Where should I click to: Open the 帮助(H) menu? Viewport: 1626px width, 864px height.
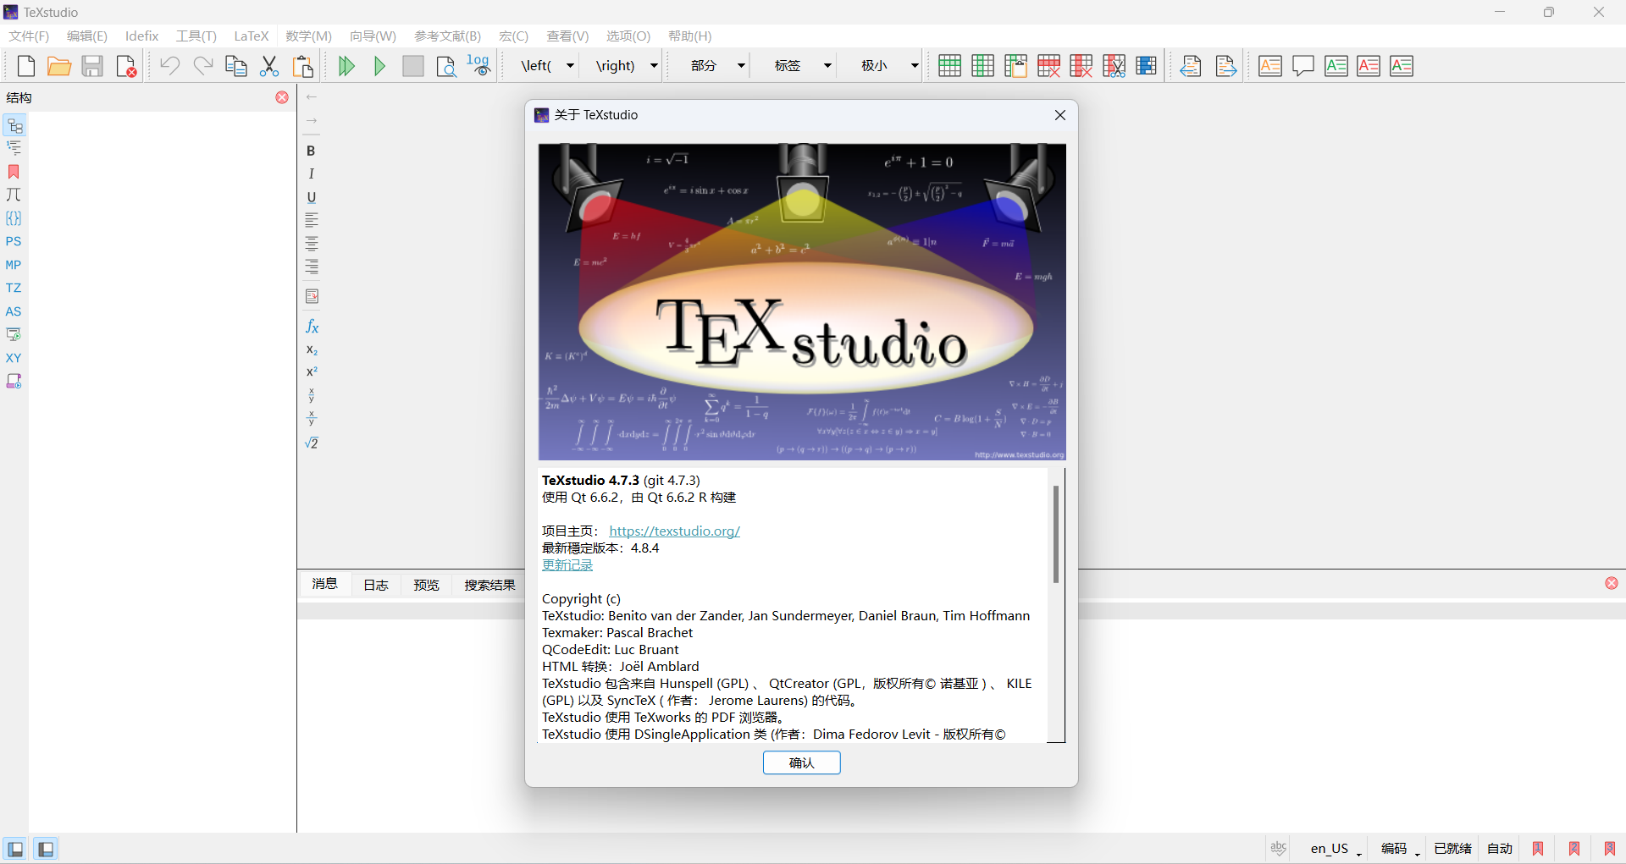pyautogui.click(x=690, y=36)
